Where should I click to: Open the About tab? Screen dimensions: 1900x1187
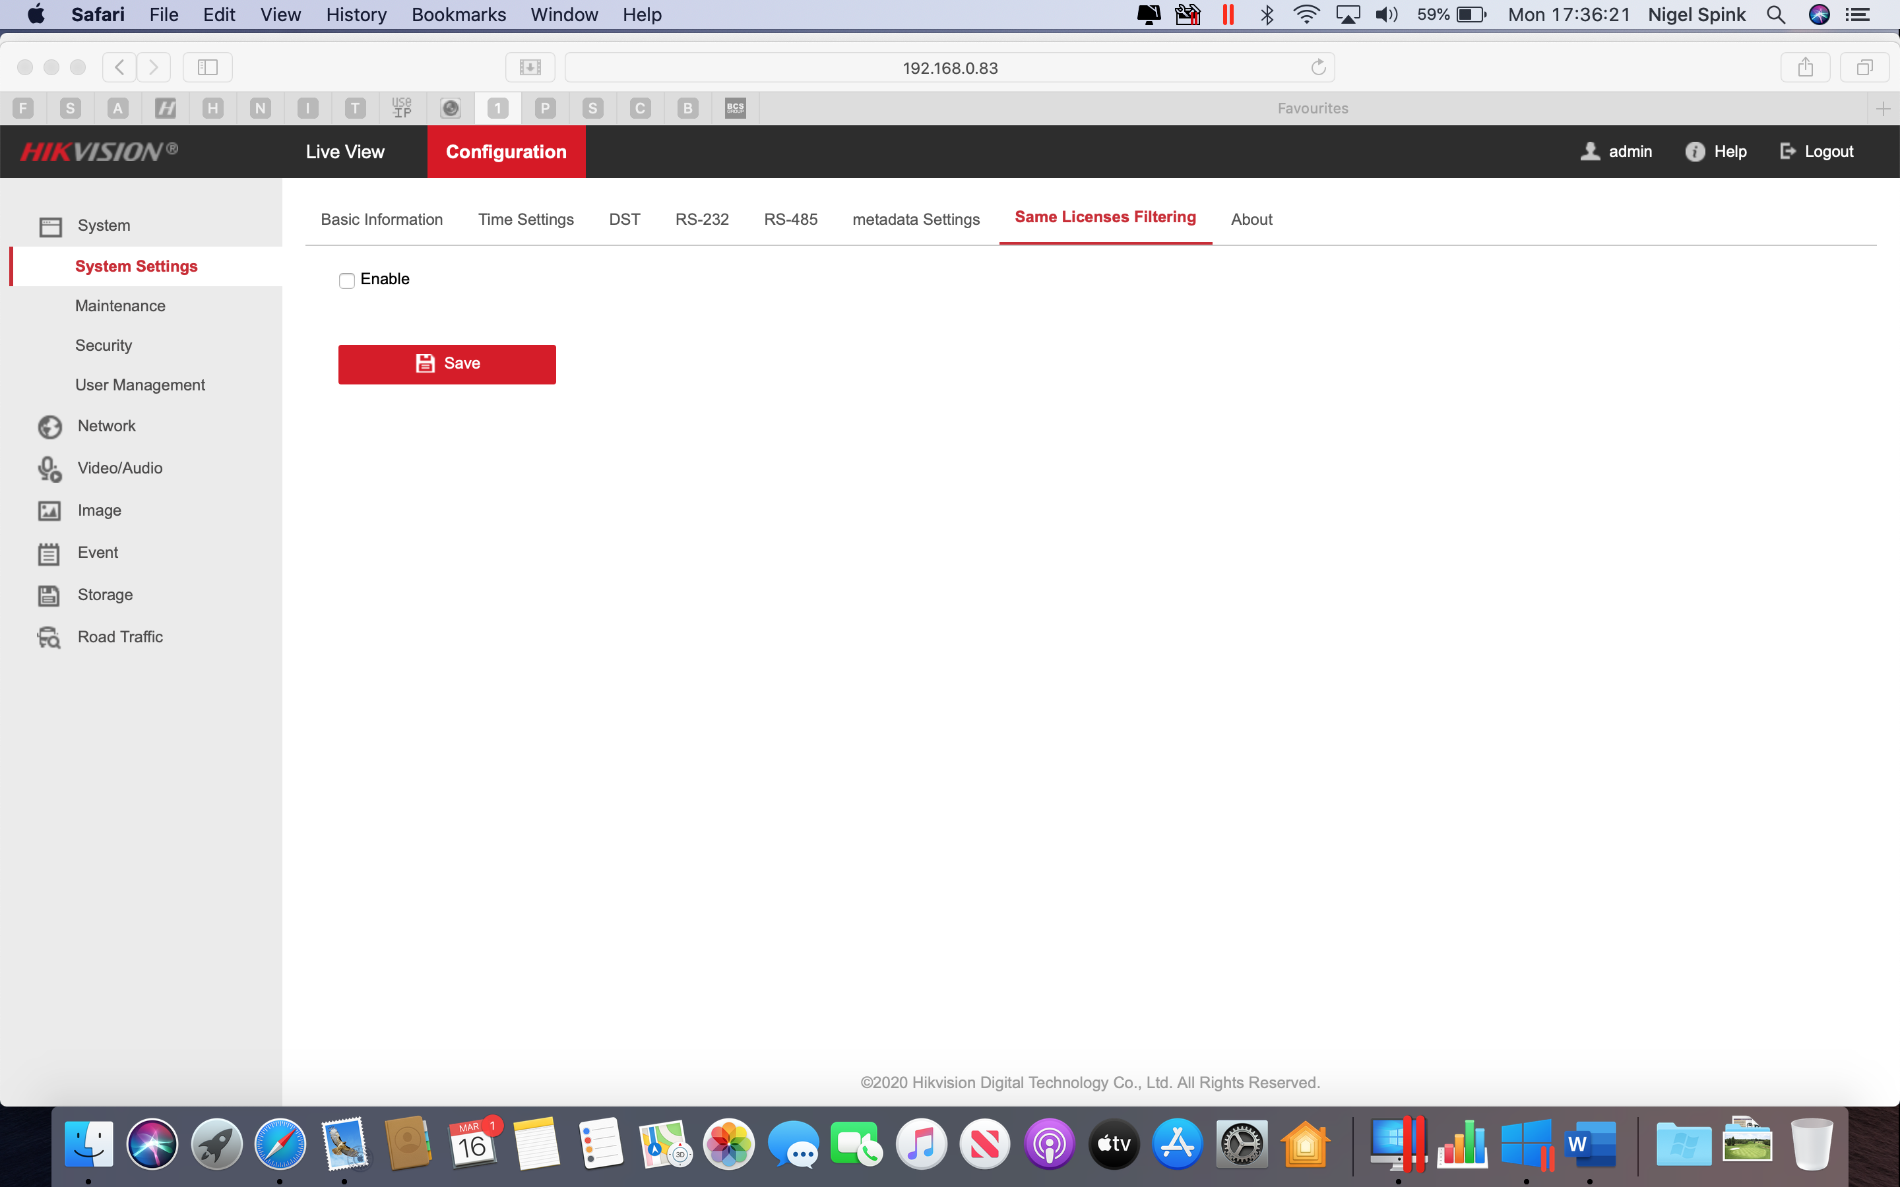coord(1251,220)
